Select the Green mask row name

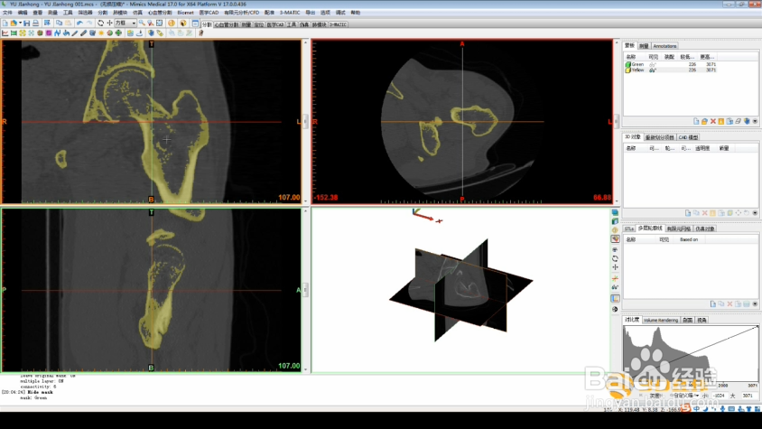tap(637, 64)
